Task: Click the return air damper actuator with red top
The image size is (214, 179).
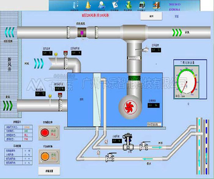Action: click(x=65, y=60)
